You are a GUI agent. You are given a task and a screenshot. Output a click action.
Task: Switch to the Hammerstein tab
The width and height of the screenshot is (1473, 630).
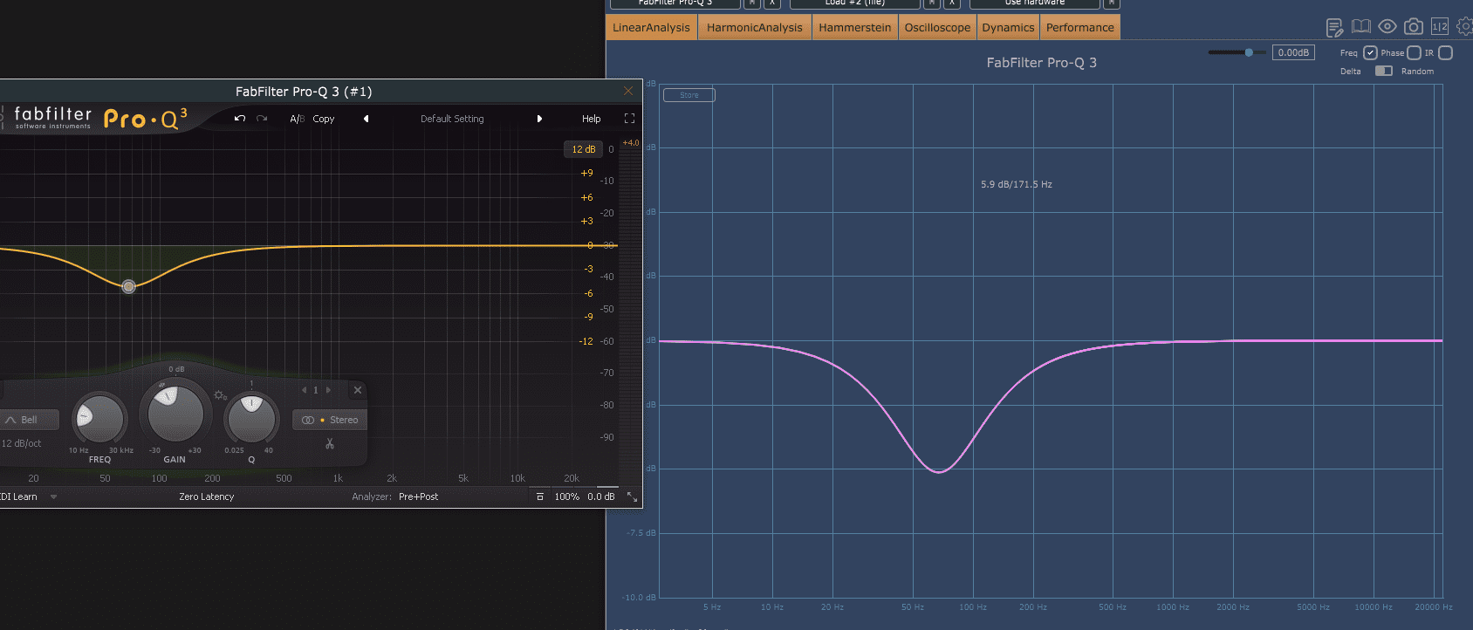[x=855, y=28]
